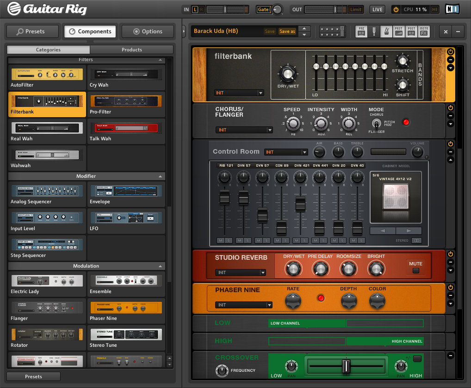This screenshot has height=388, width=471.
Task: Toggle the noise Gate button
Action: point(263,9)
